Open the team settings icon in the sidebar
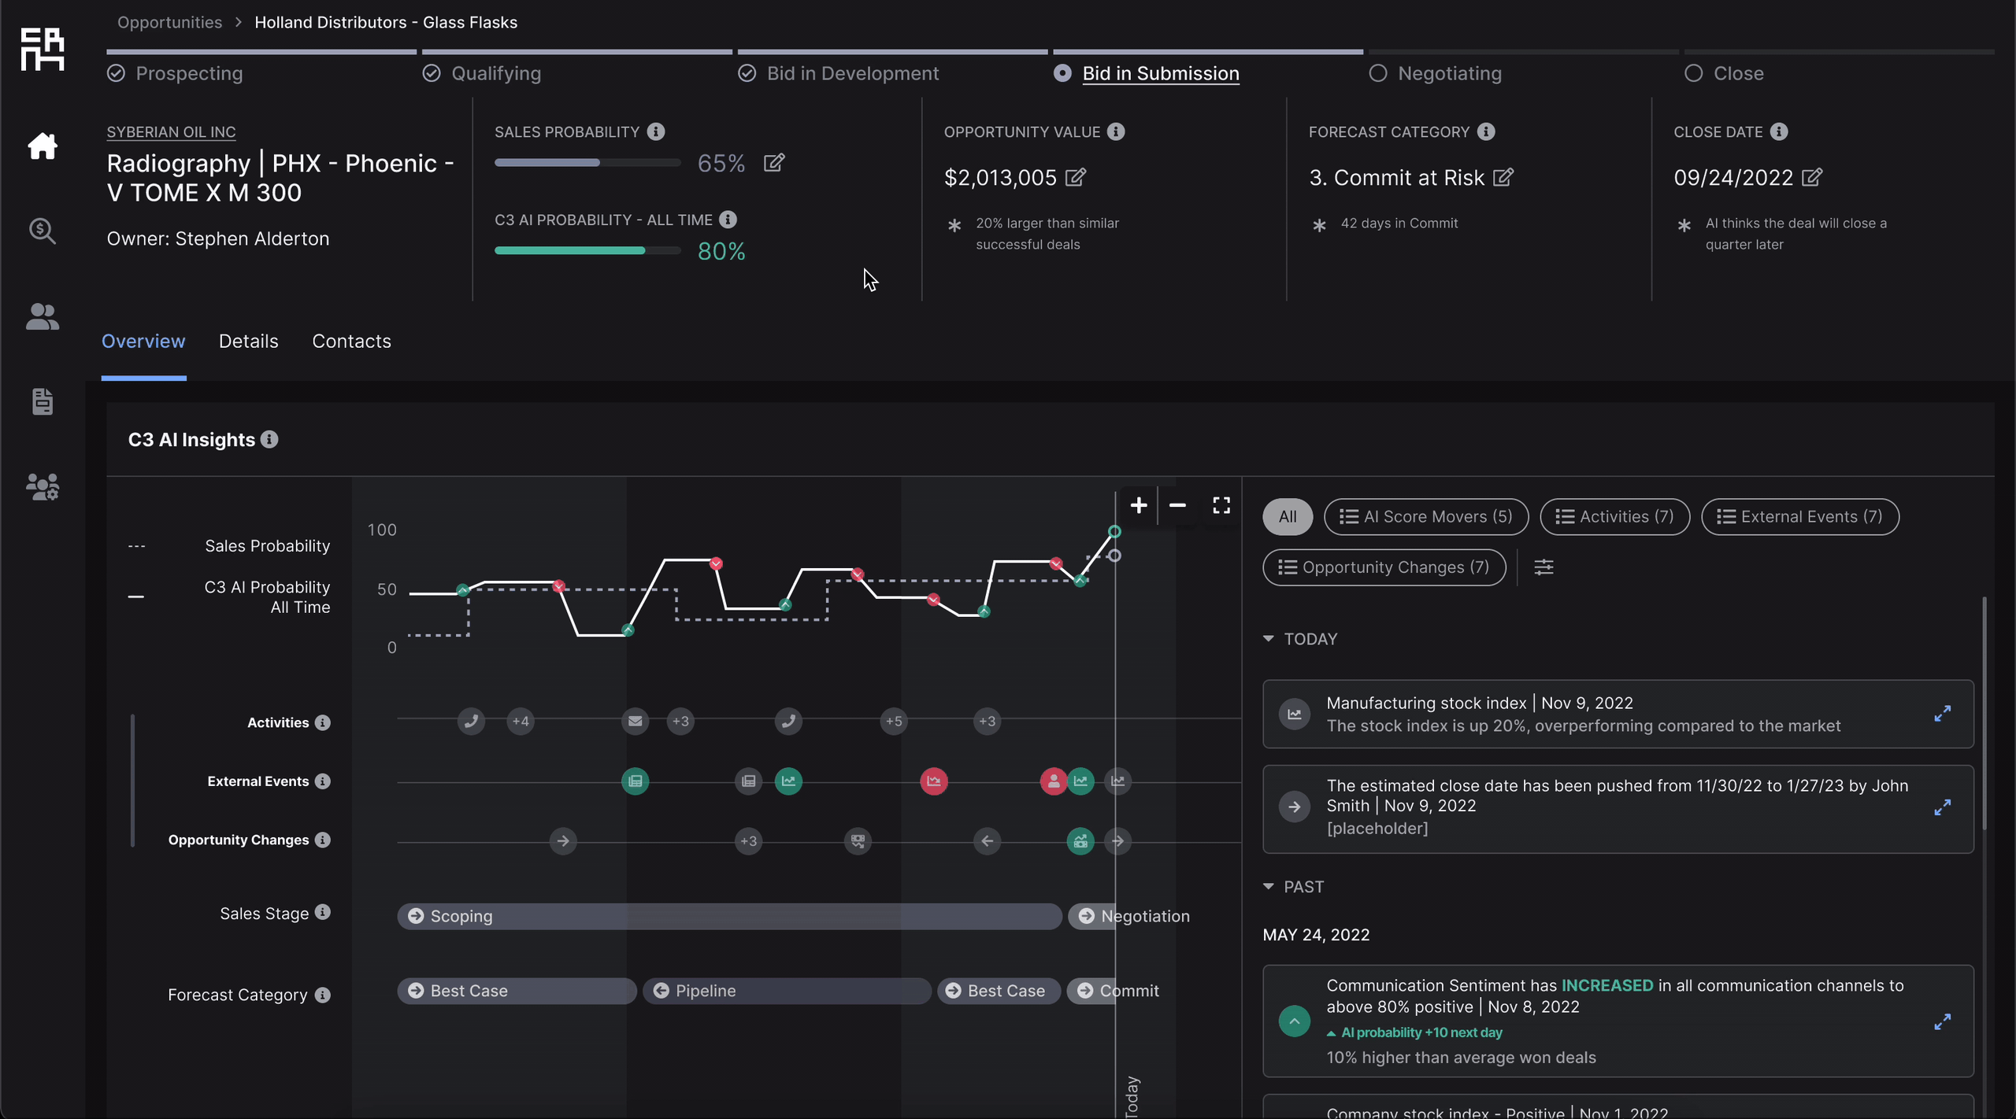 pyautogui.click(x=43, y=487)
